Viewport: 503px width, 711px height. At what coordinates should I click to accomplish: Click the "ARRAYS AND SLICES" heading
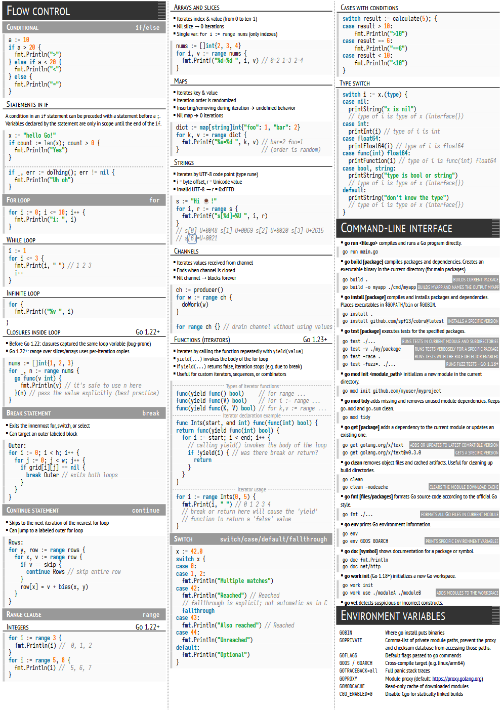coord(196,7)
